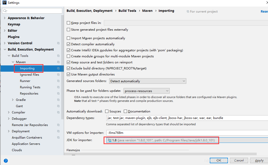
Task: Click the Dependency types text field
Action: 187,118
